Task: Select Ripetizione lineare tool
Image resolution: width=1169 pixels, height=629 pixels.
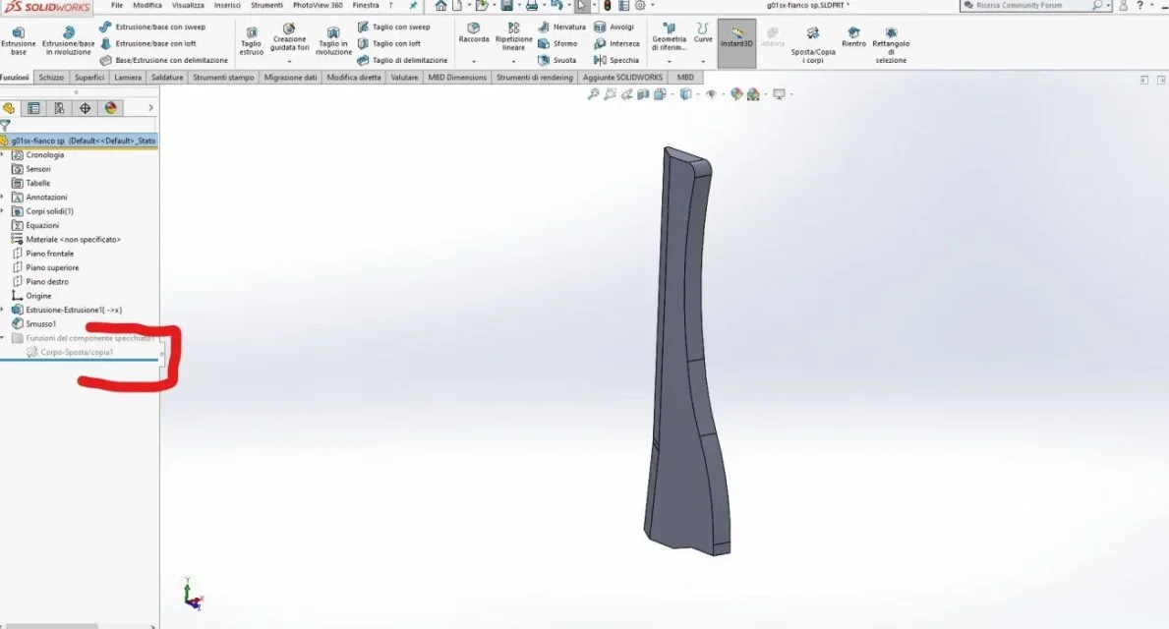Action: 513,35
